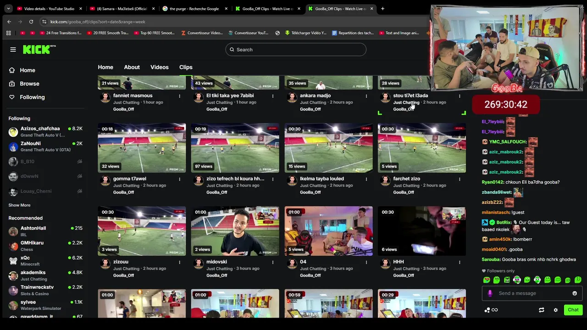Click Just Chatting under zizouu clip

point(126,269)
